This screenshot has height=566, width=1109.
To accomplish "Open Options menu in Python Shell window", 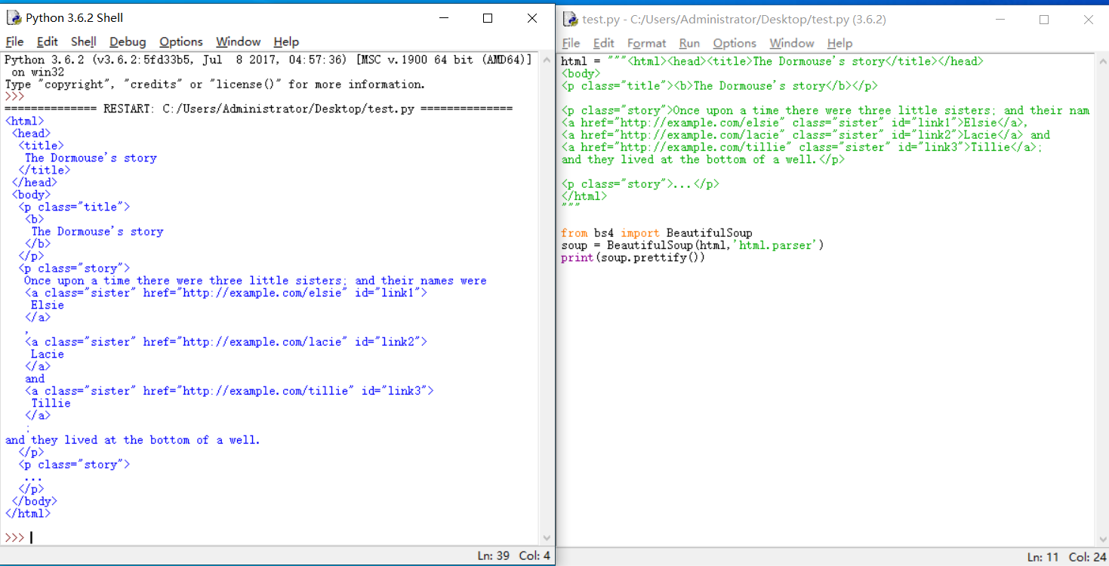I will tap(181, 42).
